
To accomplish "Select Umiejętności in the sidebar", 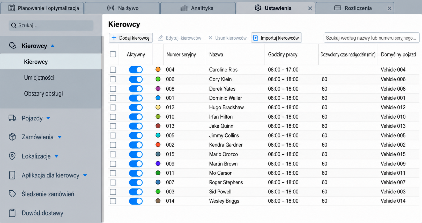I will click(39, 77).
